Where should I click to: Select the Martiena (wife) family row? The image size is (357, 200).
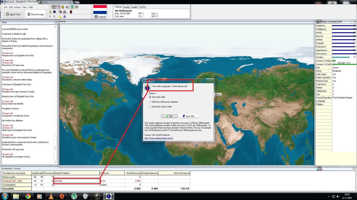96,177
